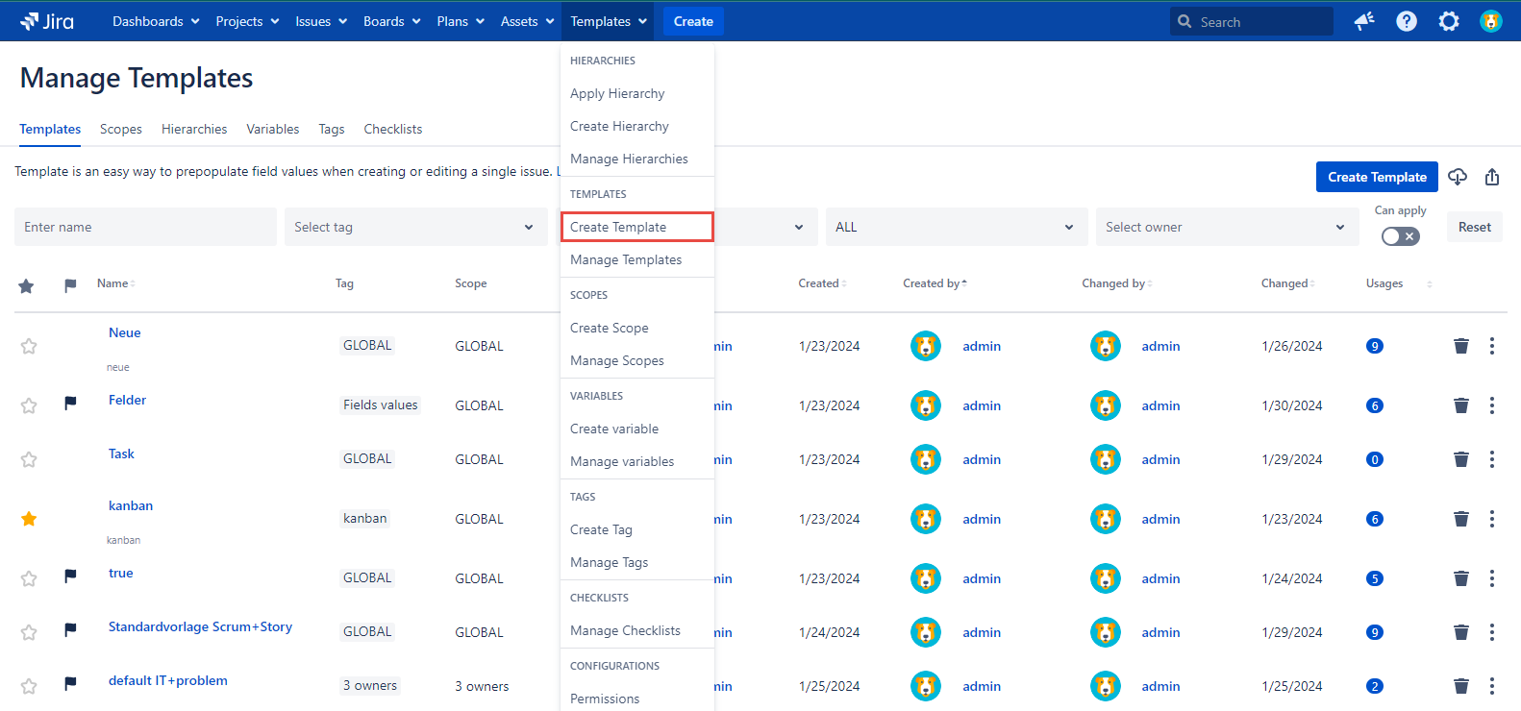Click the export share icon
1521x711 pixels.
tap(1492, 177)
